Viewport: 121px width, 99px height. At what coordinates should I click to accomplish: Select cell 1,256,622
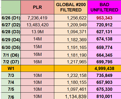[71, 18]
